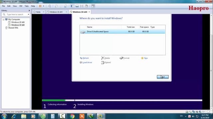
Task: Open the snapshot manager toolbar icon
Action: click(x=66, y=6)
